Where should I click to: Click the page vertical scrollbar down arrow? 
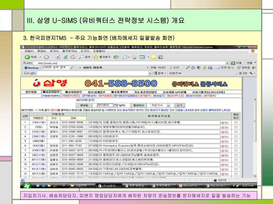pyautogui.click(x=255, y=176)
